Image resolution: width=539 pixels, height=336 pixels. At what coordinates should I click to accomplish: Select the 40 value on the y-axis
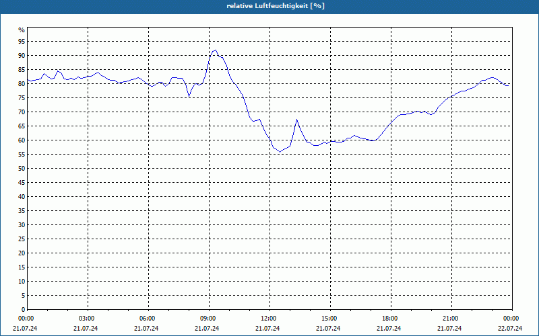[x=22, y=197]
